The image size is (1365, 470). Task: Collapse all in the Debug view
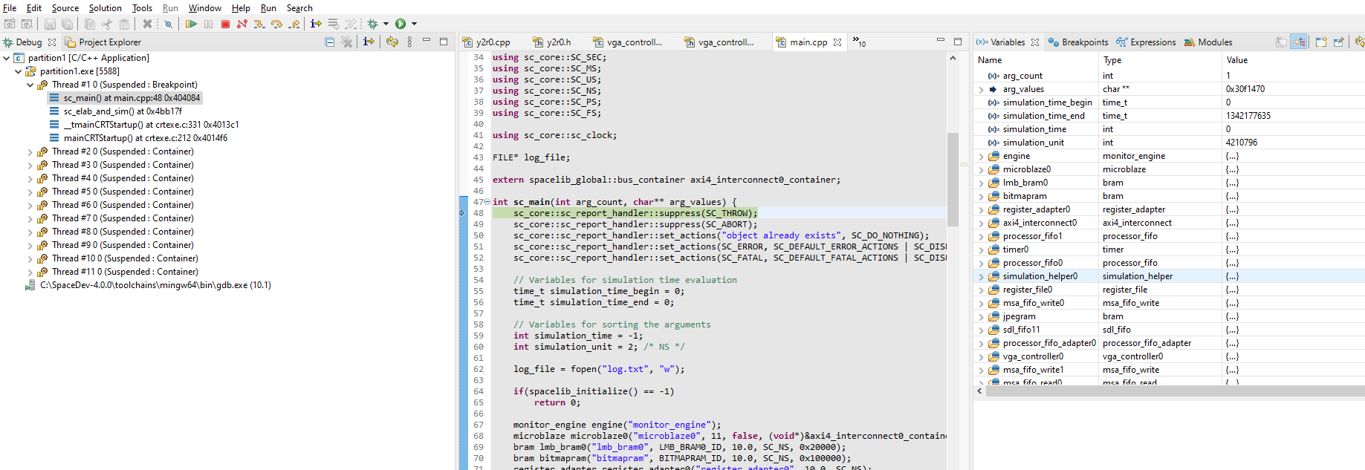pyautogui.click(x=329, y=42)
